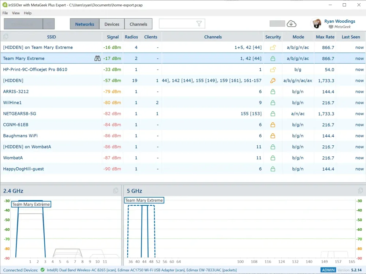This screenshot has height=274, width=366.
Task: Open the File menu
Action: coord(5,13)
